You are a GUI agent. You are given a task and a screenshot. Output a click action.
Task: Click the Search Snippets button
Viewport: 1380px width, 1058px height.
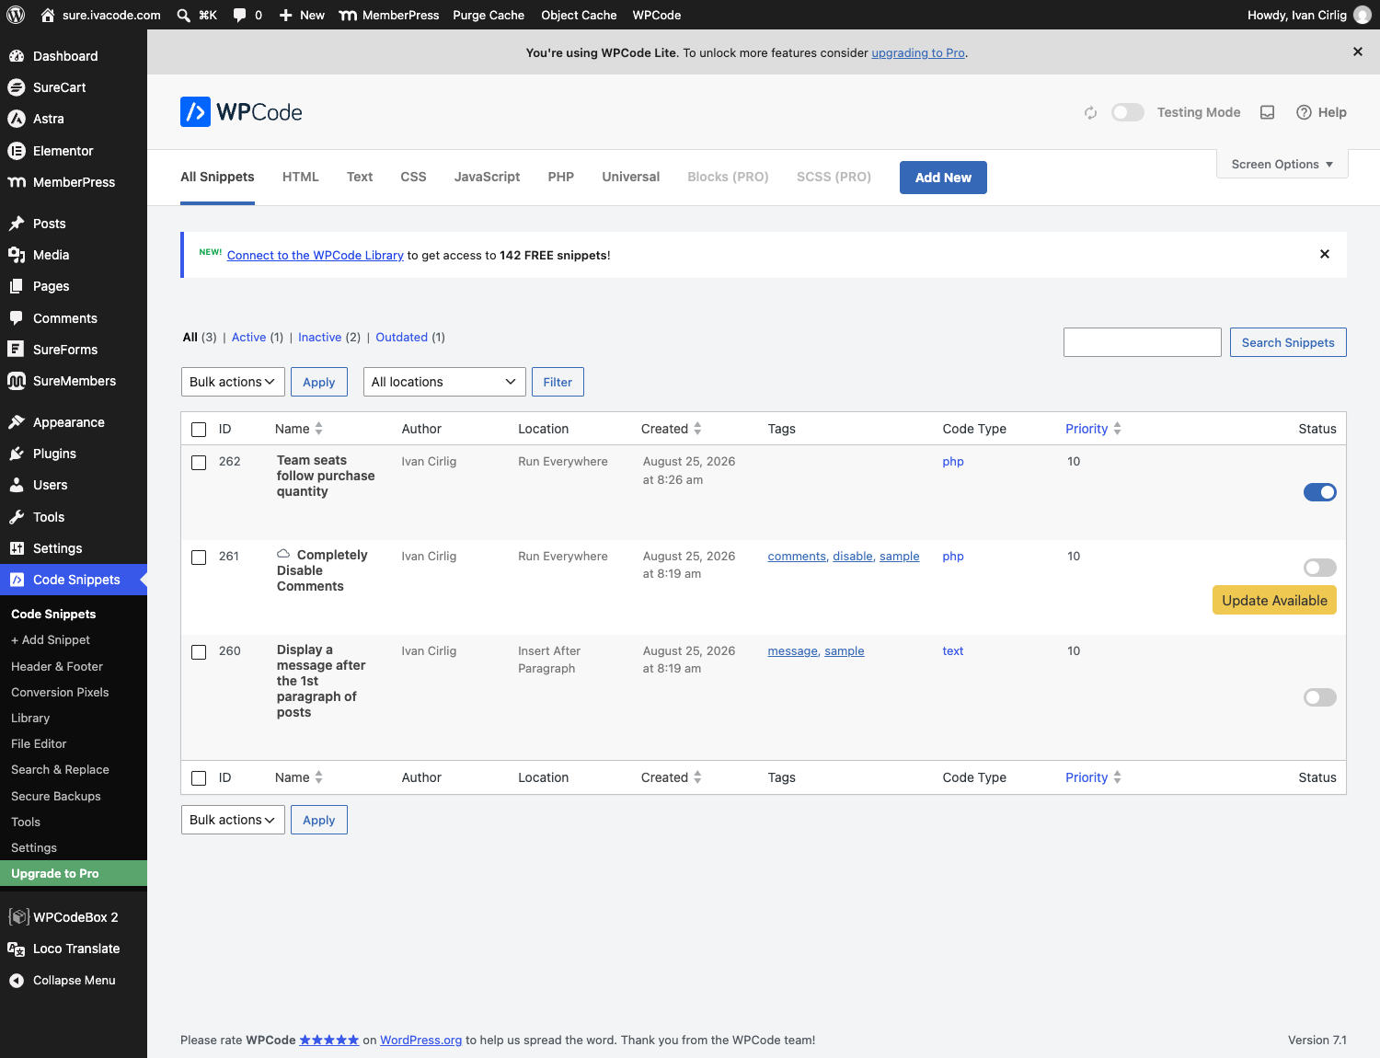1288,342
